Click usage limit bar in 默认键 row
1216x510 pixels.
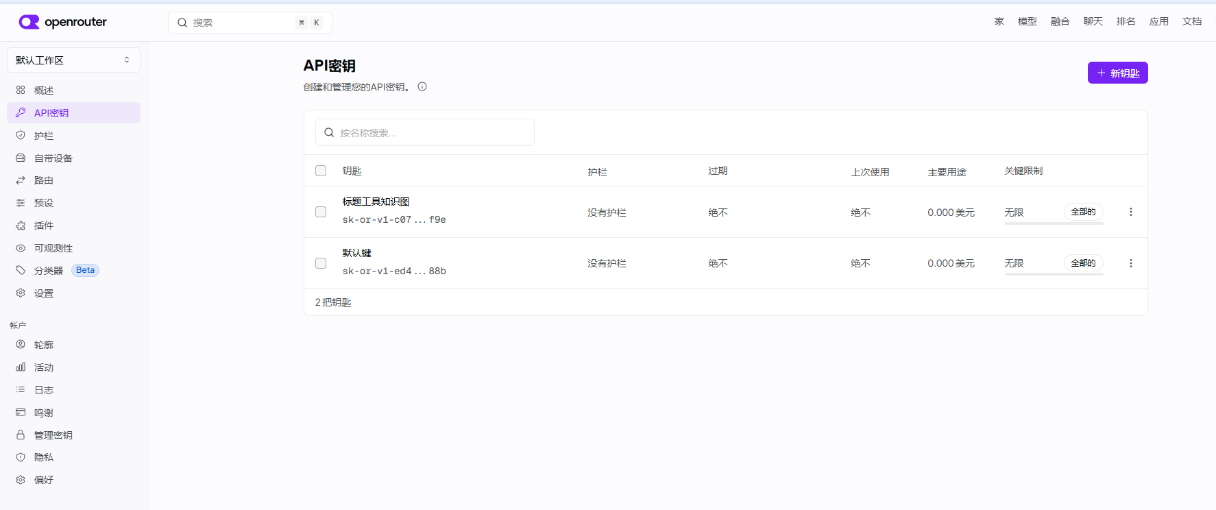click(1054, 274)
